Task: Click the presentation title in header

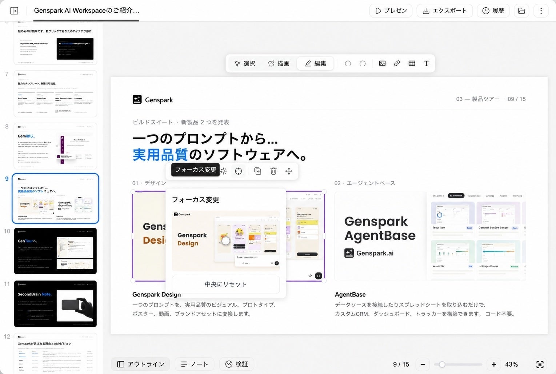Action: 87,11
